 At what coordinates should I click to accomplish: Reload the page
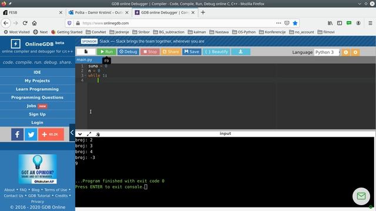[x=25, y=23]
